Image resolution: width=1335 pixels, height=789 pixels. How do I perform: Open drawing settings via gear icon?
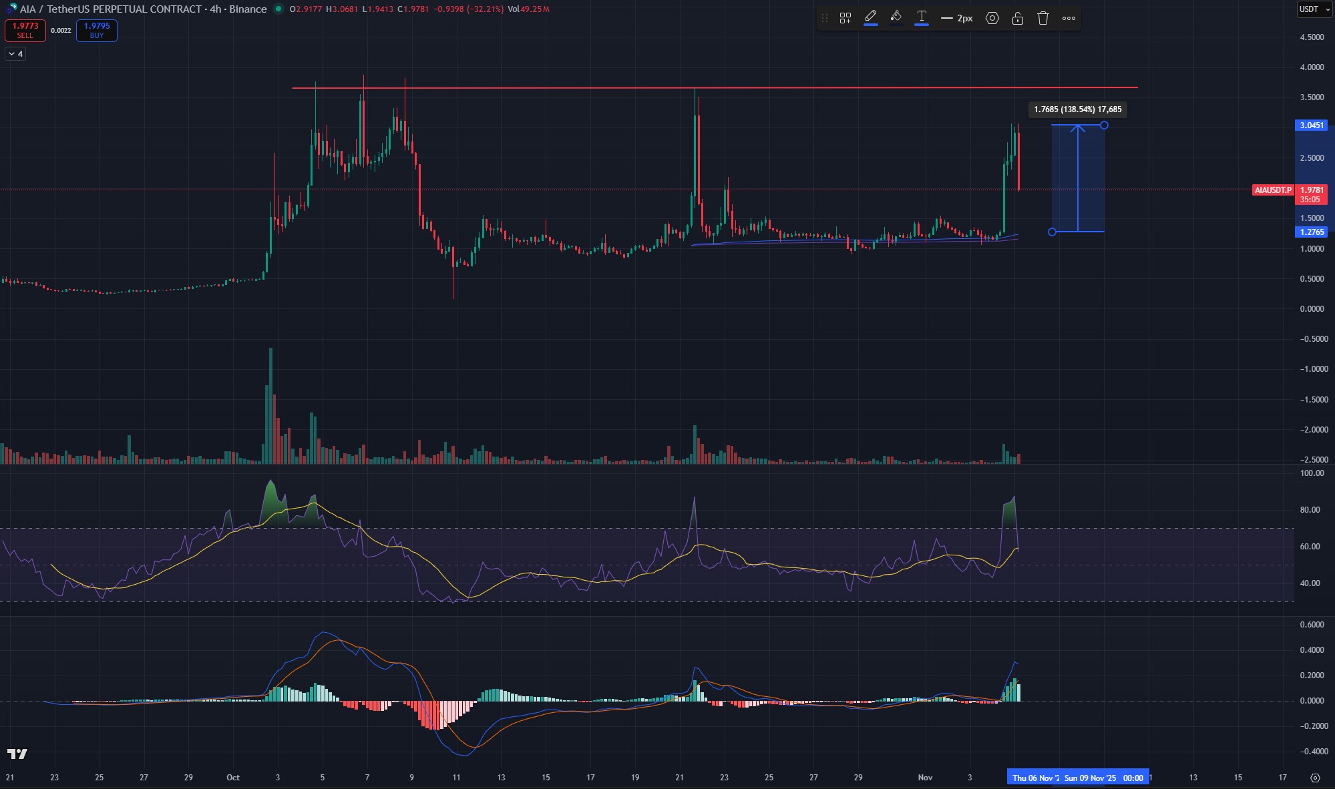[x=992, y=18]
